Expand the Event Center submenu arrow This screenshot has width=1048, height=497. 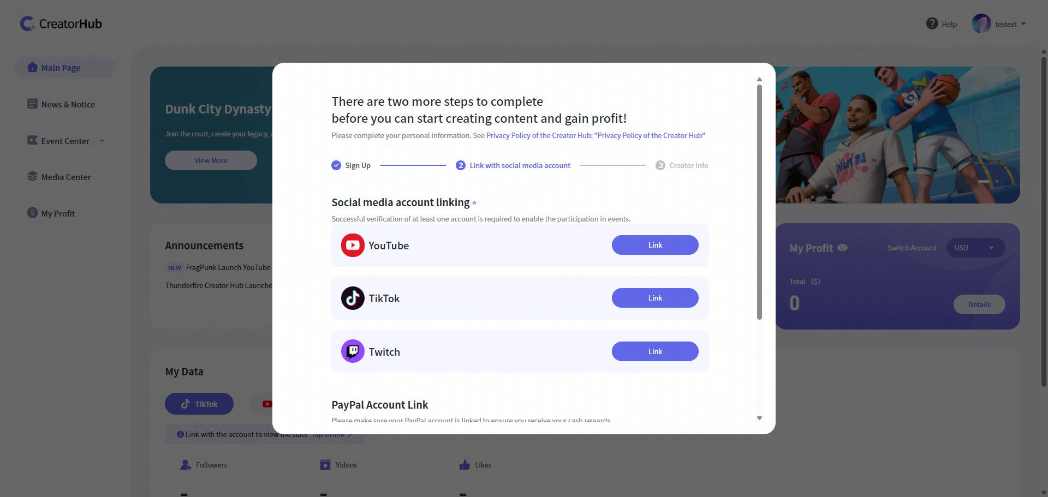pos(102,141)
